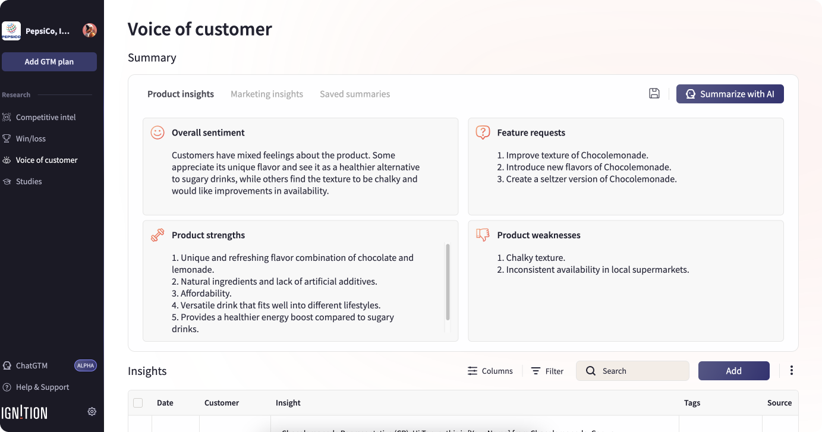Open Competitive intel from the sidebar
This screenshot has height=432, width=822.
(46, 117)
